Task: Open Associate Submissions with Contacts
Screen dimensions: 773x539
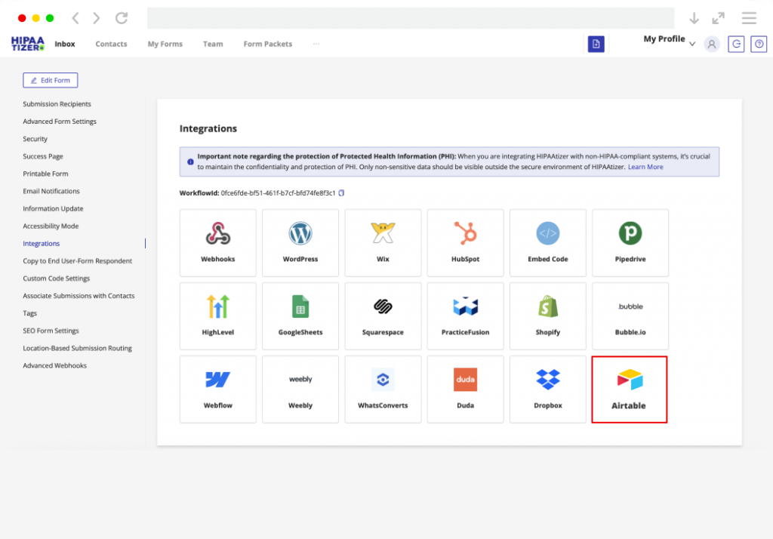Action: [x=79, y=296]
